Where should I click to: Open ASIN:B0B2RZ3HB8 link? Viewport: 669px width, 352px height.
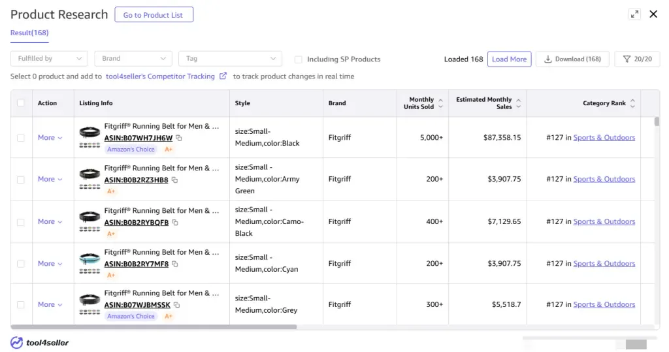pyautogui.click(x=137, y=180)
